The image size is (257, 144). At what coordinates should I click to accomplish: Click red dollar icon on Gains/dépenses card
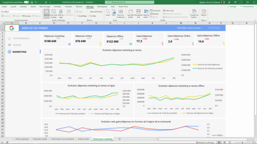pyautogui.click(x=162, y=44)
